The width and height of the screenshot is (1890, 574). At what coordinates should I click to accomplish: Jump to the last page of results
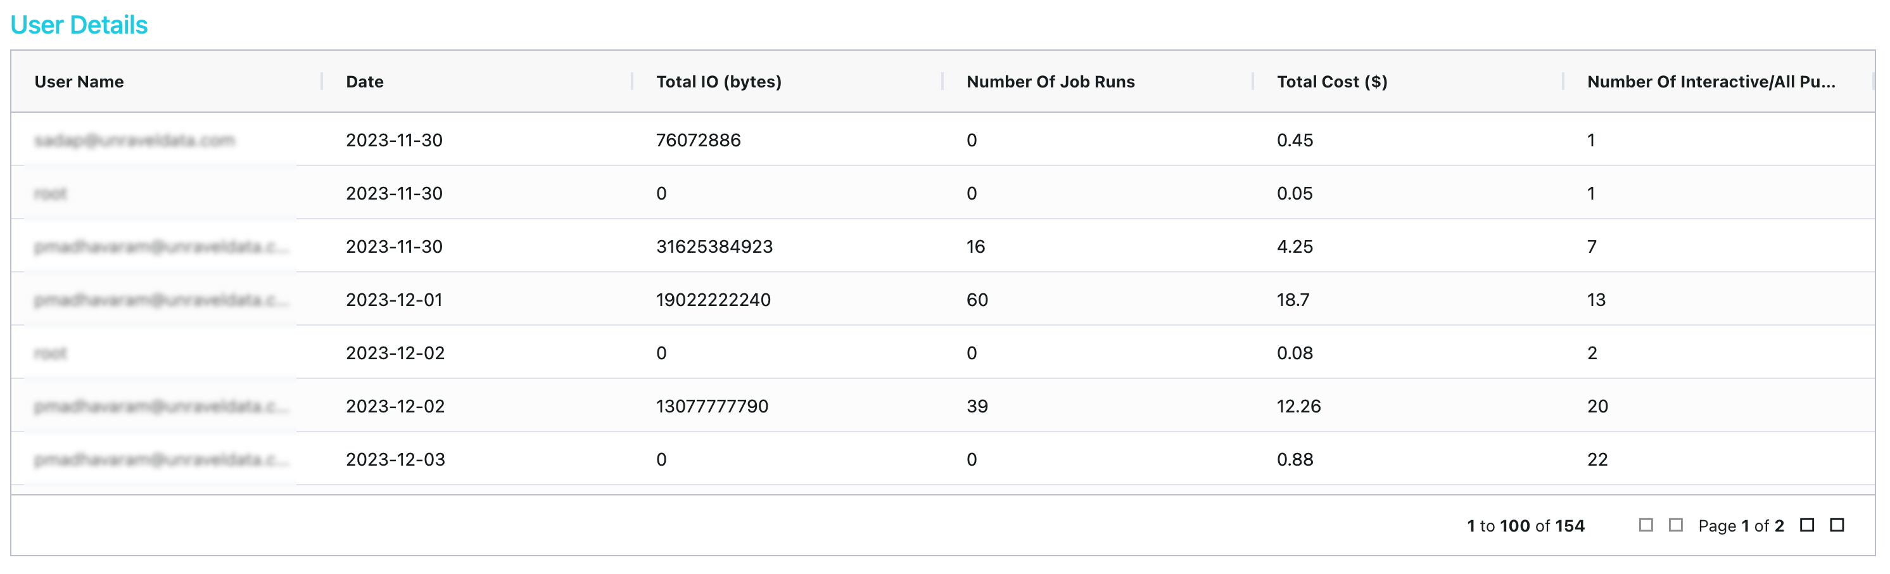[x=1836, y=525]
